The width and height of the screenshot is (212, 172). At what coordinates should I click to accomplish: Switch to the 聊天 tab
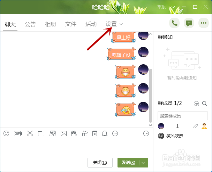10,24
